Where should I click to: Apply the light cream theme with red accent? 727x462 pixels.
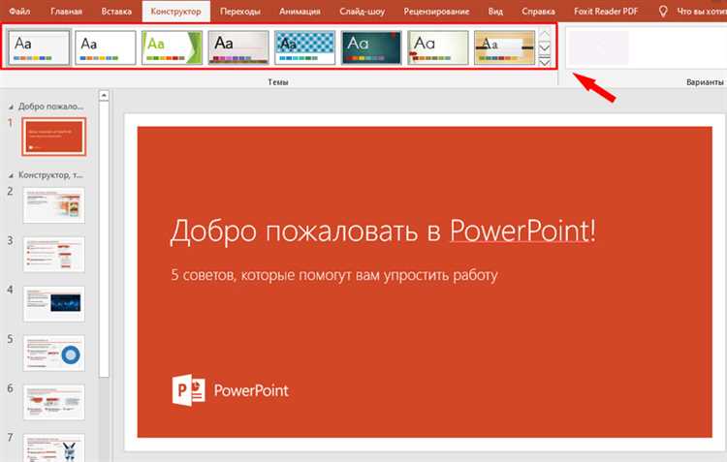coord(438,47)
